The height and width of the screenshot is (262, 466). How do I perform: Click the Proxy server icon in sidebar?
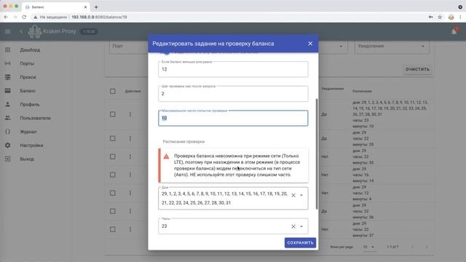(8, 77)
